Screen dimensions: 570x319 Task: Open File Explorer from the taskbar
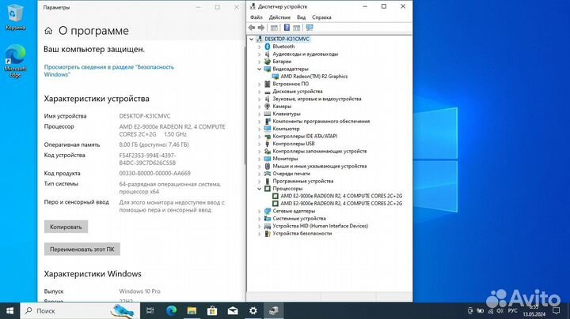point(192,310)
